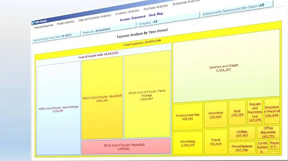Open the Company All filter
288x161 pixels.
coord(168,20)
